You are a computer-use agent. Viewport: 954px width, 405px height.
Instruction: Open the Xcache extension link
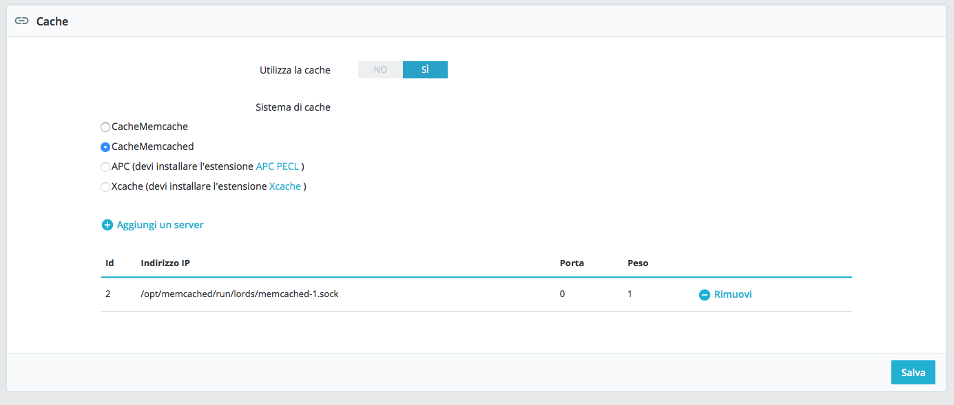pos(284,186)
